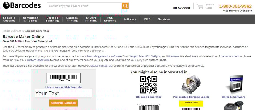Click the Barcode Generator breadcrumb text
The image size is (255, 110).
37,31
